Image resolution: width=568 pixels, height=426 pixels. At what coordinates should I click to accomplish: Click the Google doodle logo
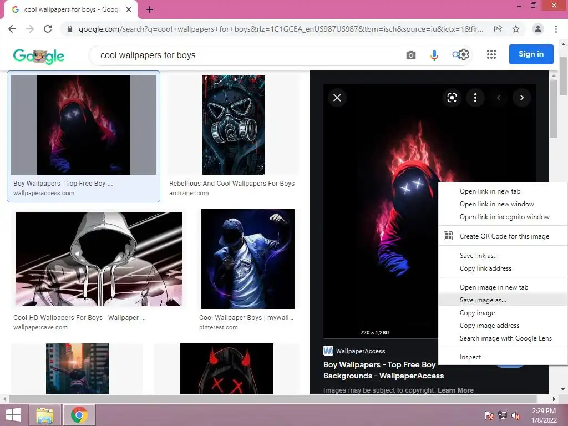pyautogui.click(x=39, y=56)
